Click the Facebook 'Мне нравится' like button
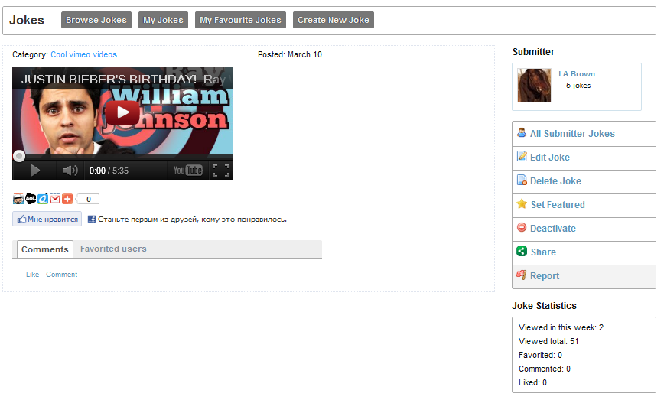This screenshot has width=664, height=400. [x=47, y=219]
